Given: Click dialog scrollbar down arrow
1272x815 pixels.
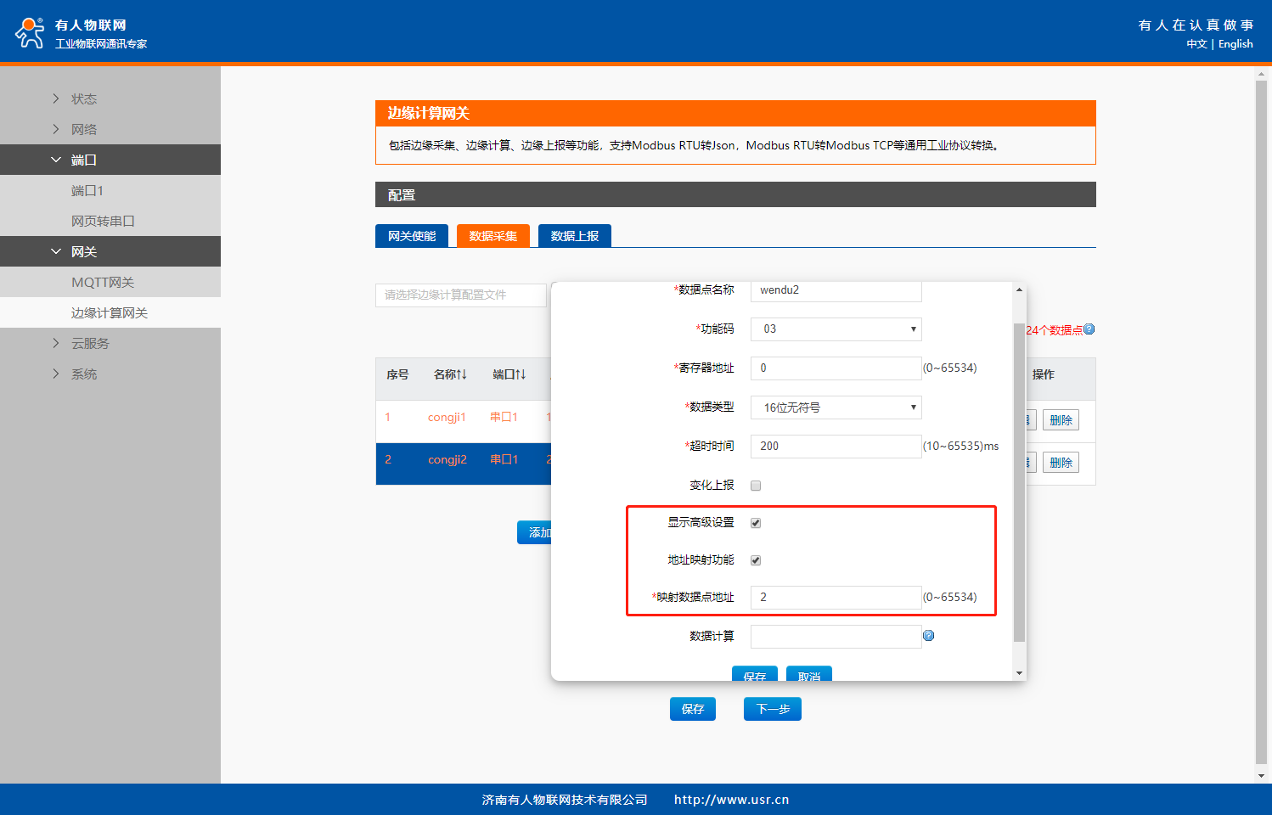Looking at the screenshot, I should (x=1019, y=673).
